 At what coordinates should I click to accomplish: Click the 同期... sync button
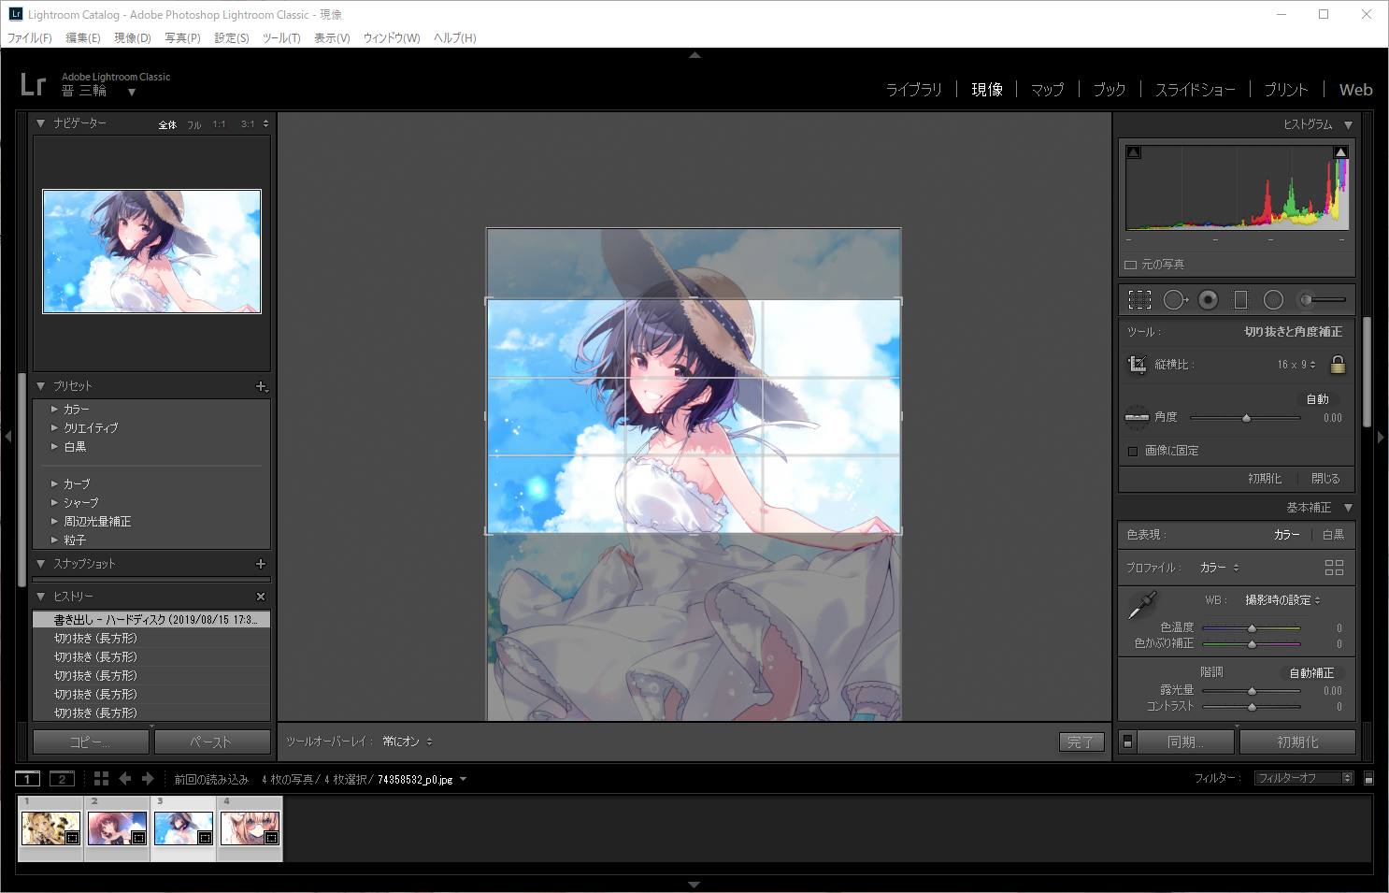pyautogui.click(x=1186, y=742)
